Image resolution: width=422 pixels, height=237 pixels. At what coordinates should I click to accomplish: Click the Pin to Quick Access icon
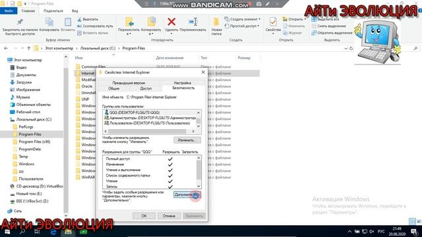(20, 22)
